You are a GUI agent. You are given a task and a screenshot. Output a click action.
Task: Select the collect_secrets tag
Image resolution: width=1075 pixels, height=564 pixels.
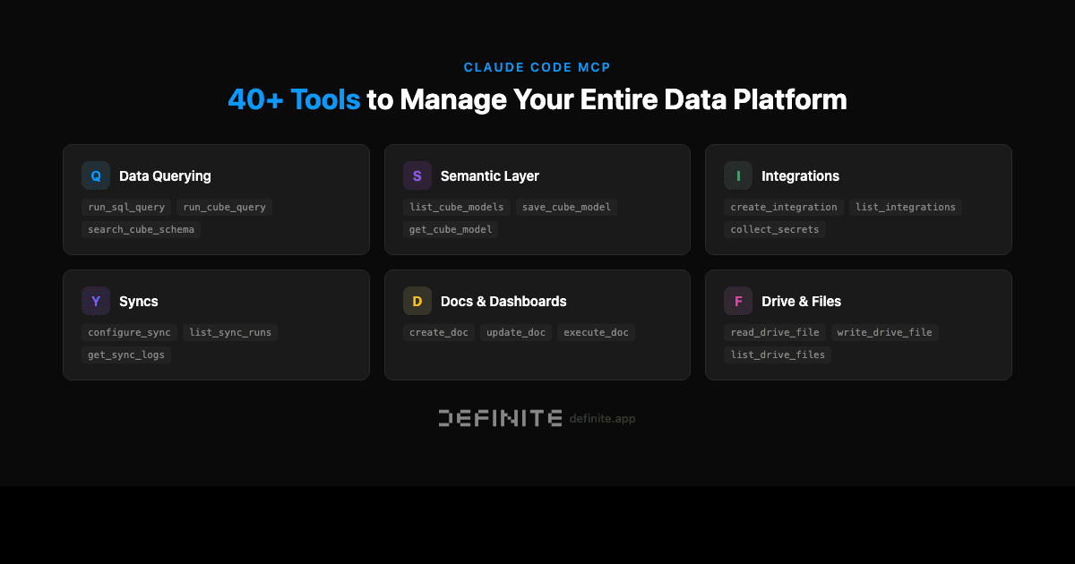click(774, 229)
